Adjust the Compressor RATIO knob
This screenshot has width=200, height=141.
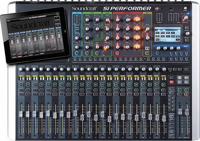(x=97, y=47)
